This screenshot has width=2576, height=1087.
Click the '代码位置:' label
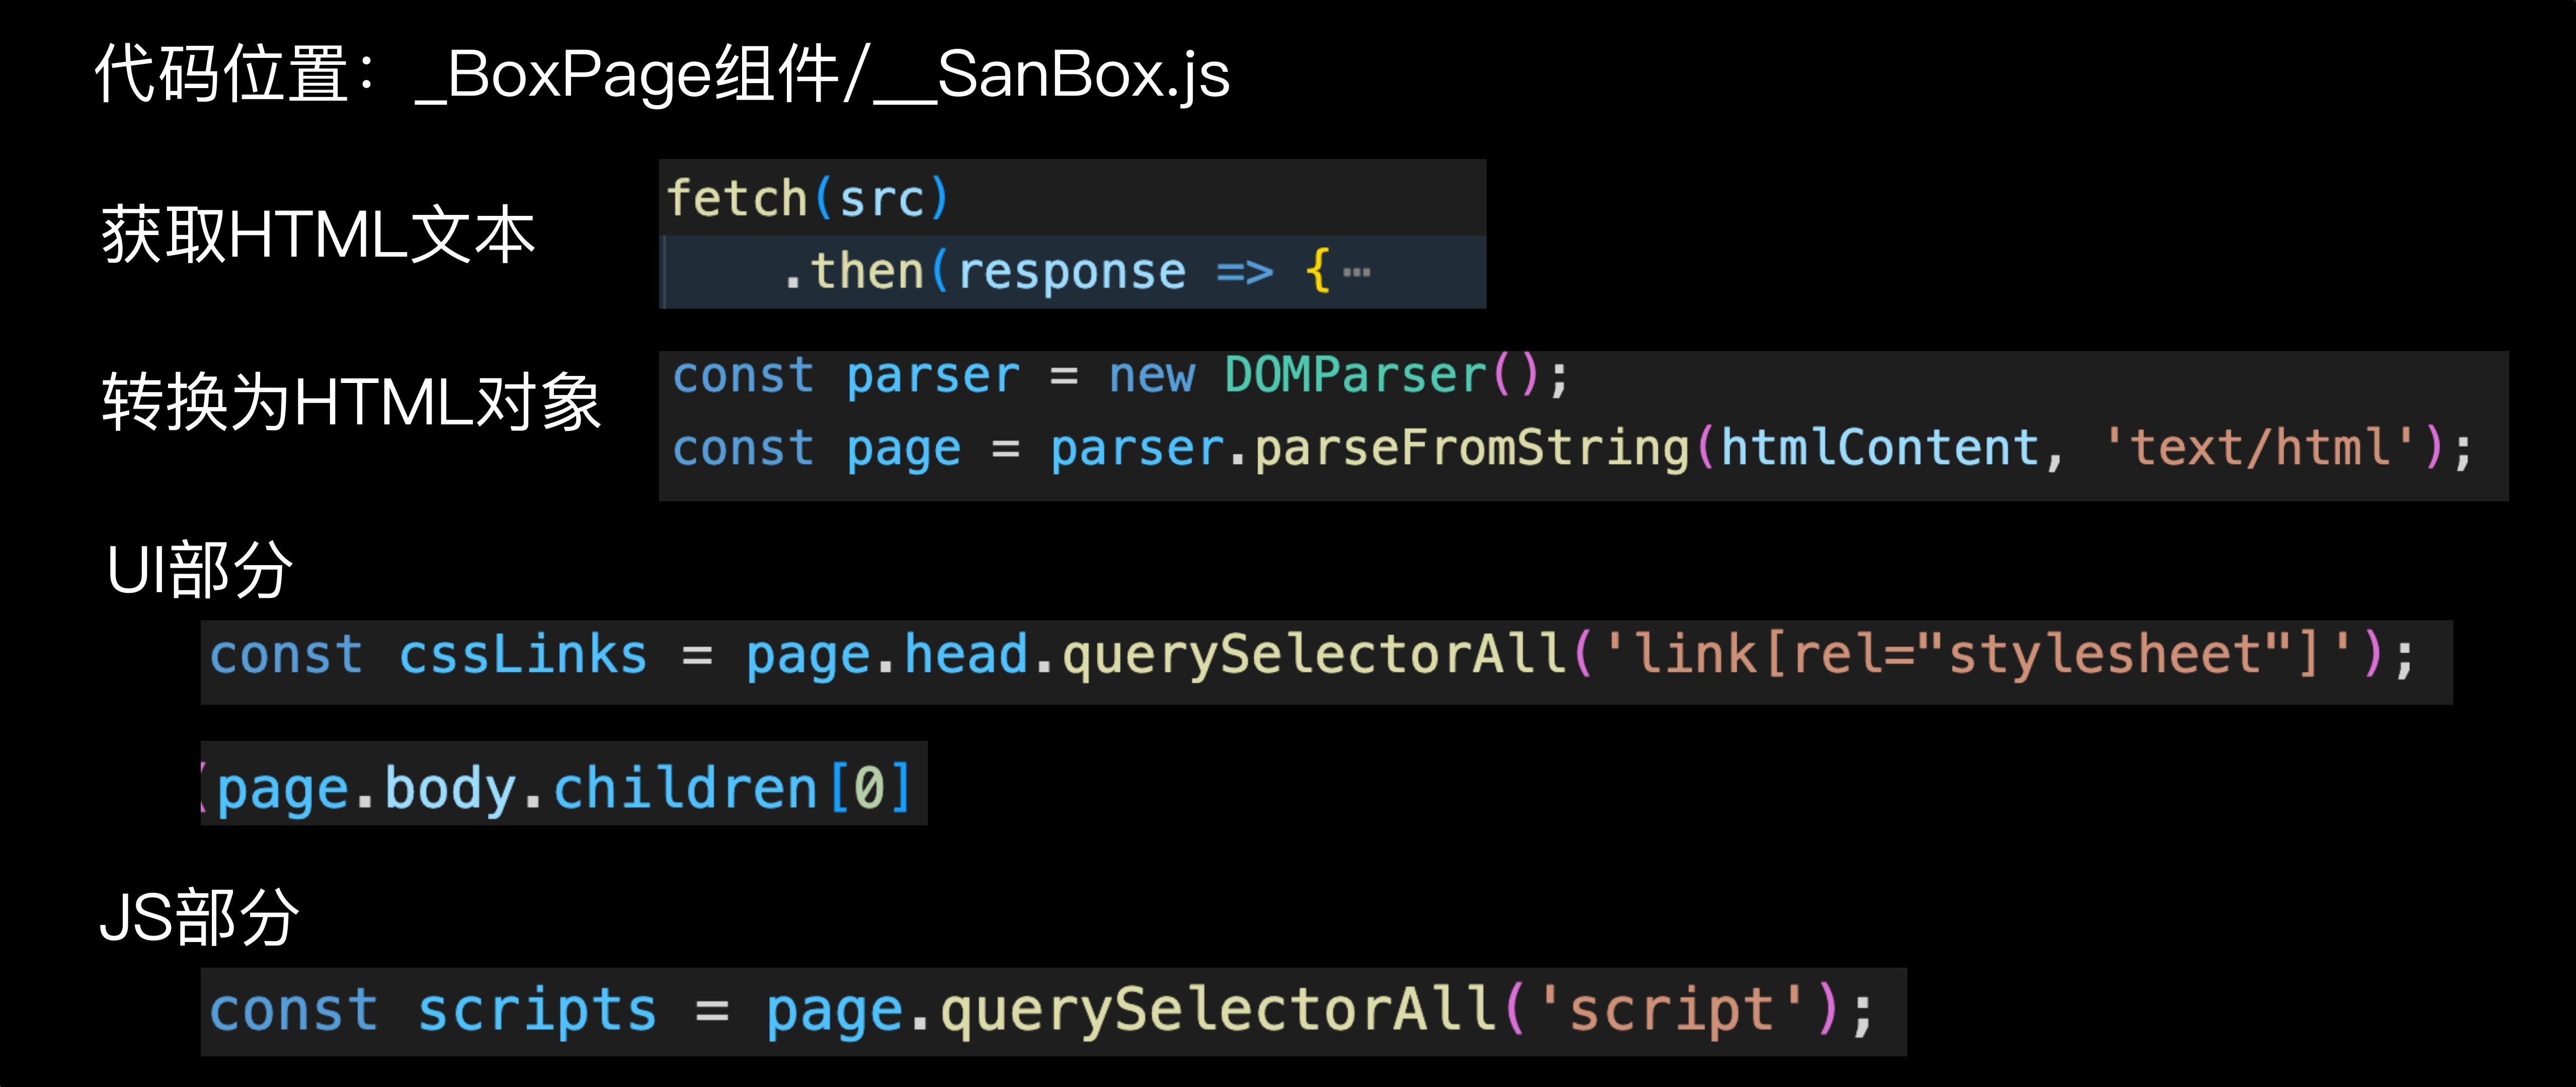click(236, 74)
